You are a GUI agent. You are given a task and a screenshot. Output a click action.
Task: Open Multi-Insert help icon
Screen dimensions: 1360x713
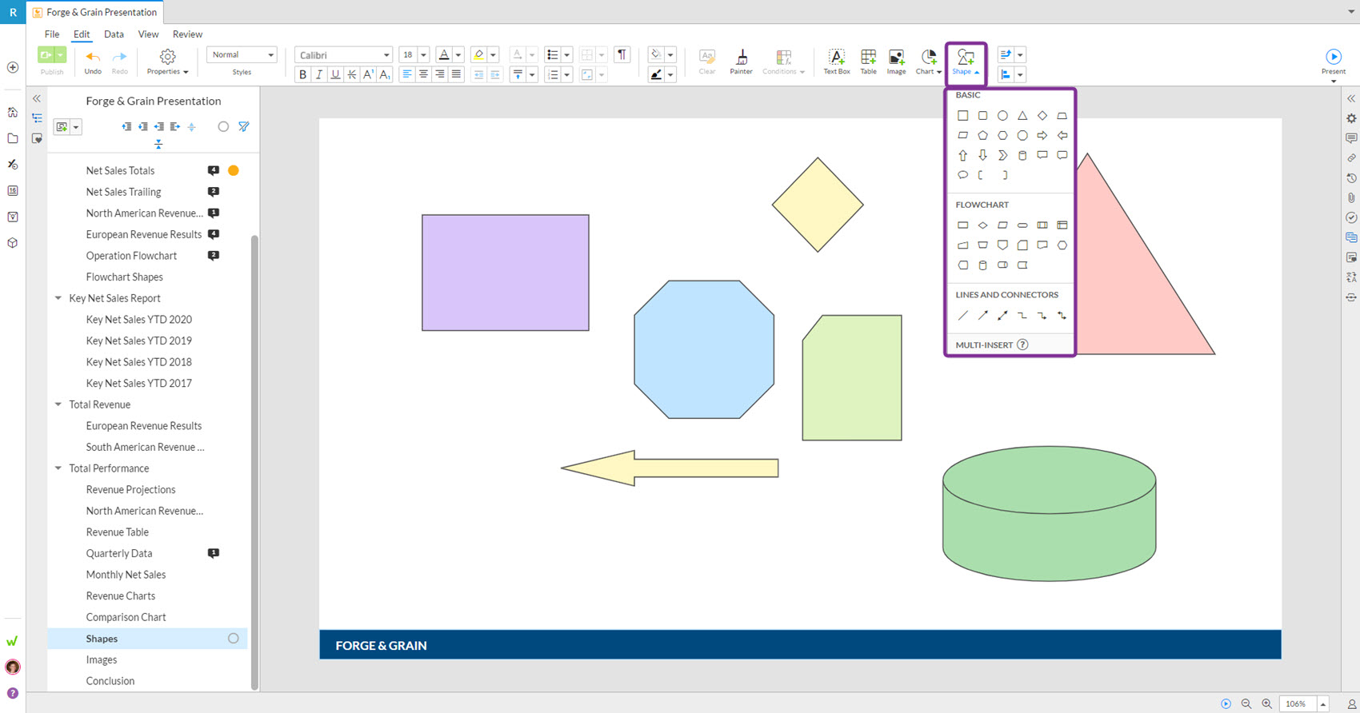tap(1022, 345)
